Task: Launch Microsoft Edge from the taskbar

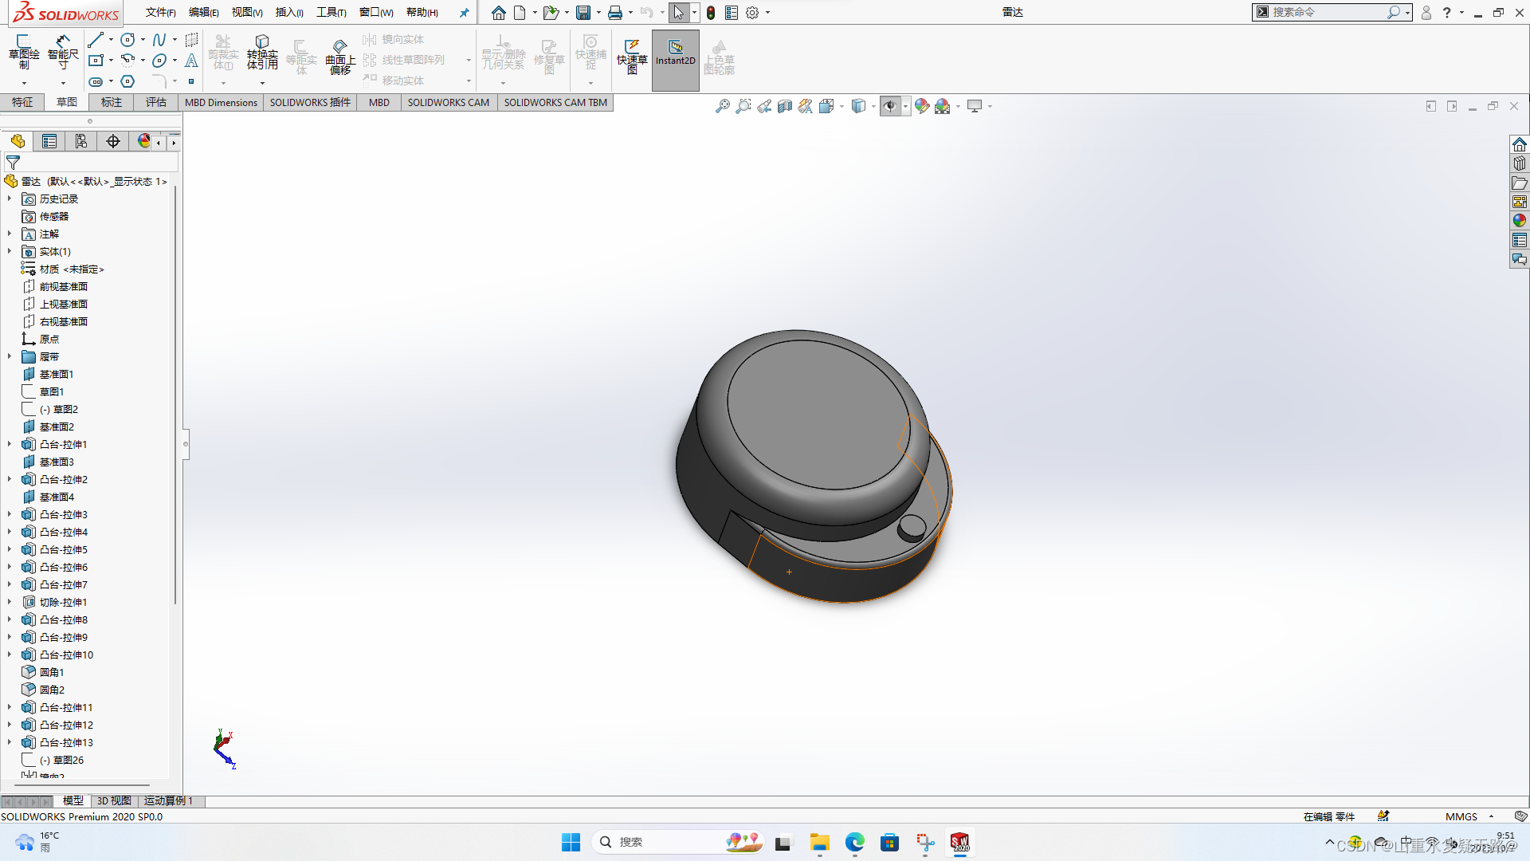Action: 855,842
